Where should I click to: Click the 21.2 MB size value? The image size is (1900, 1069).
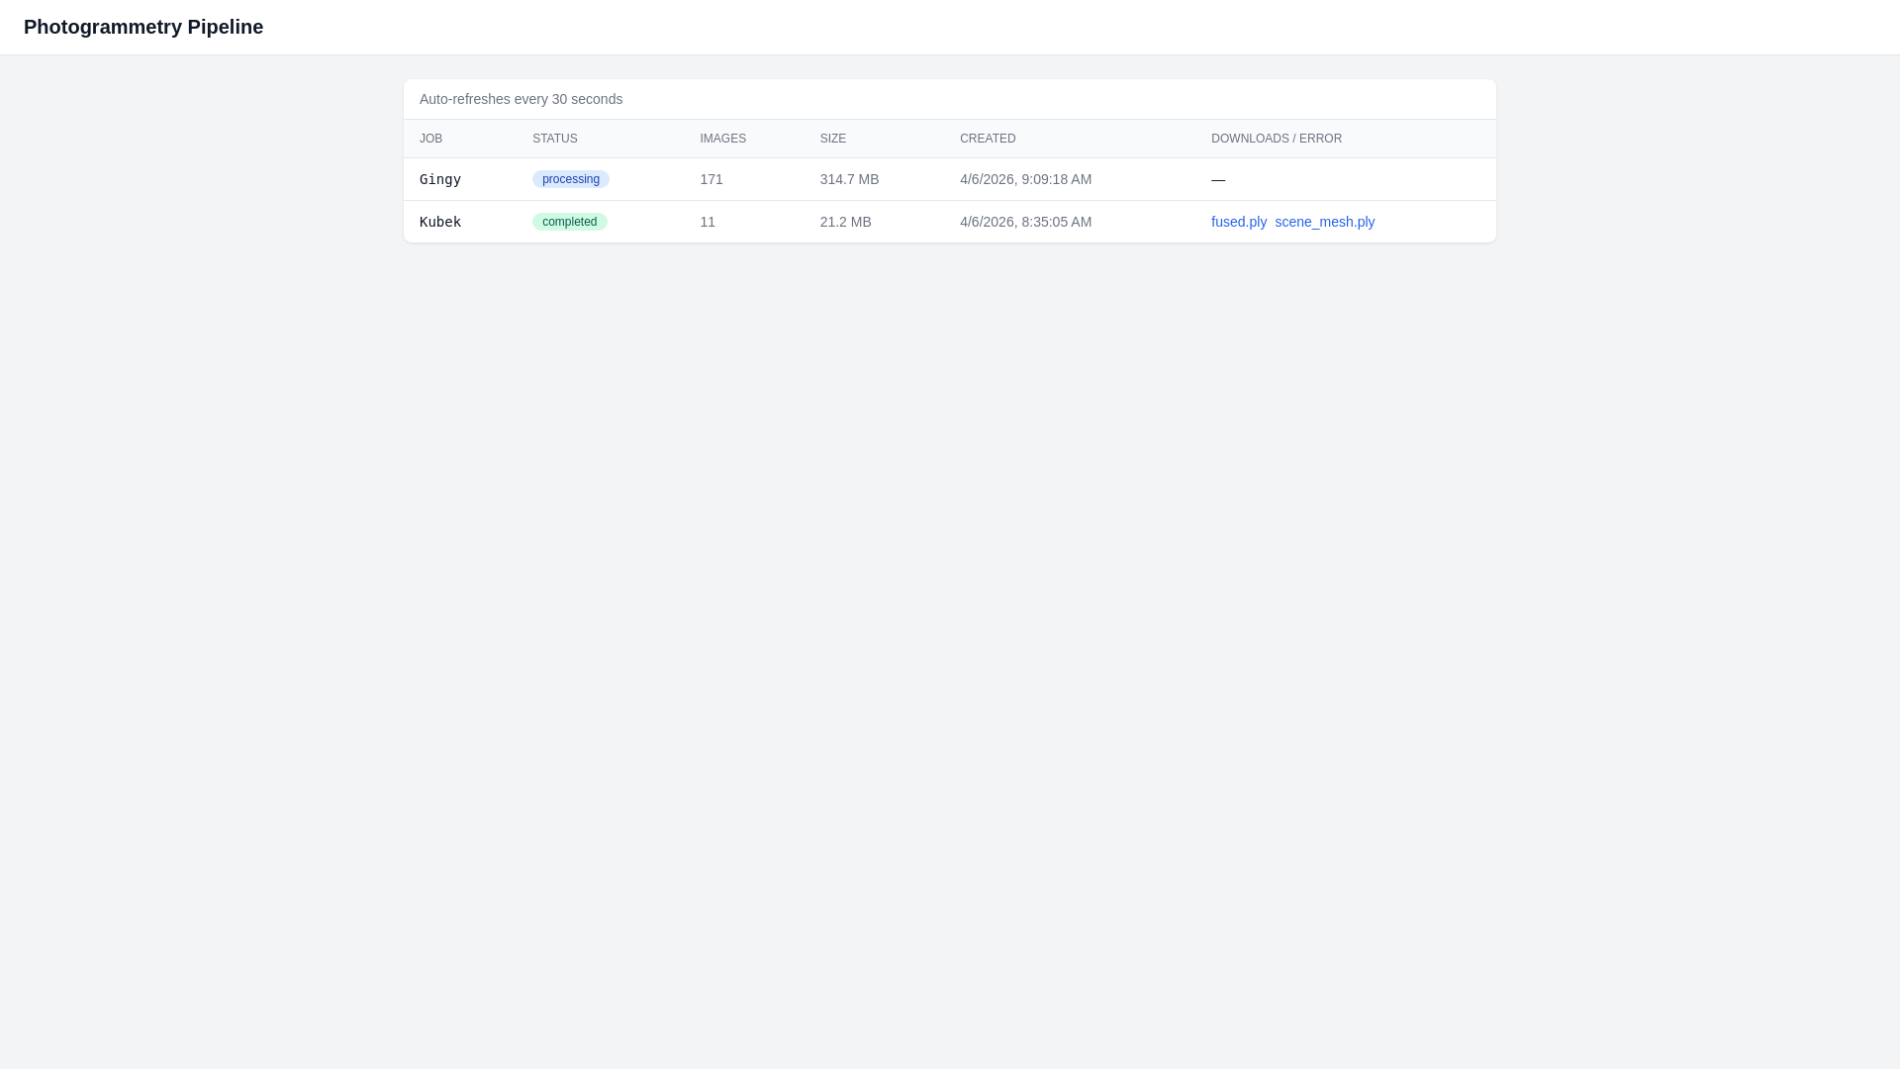(x=846, y=222)
